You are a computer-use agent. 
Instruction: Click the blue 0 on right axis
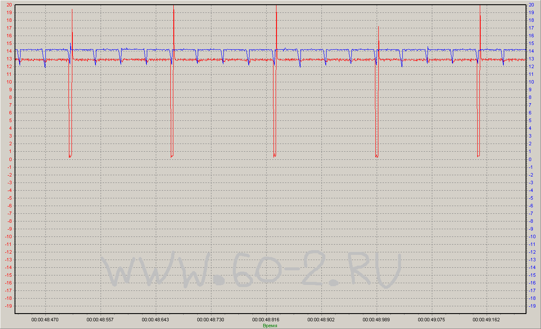531,159
